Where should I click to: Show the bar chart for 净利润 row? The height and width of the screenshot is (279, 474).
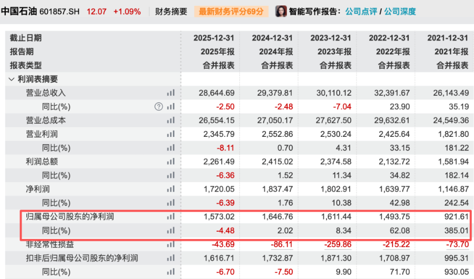[171, 189]
